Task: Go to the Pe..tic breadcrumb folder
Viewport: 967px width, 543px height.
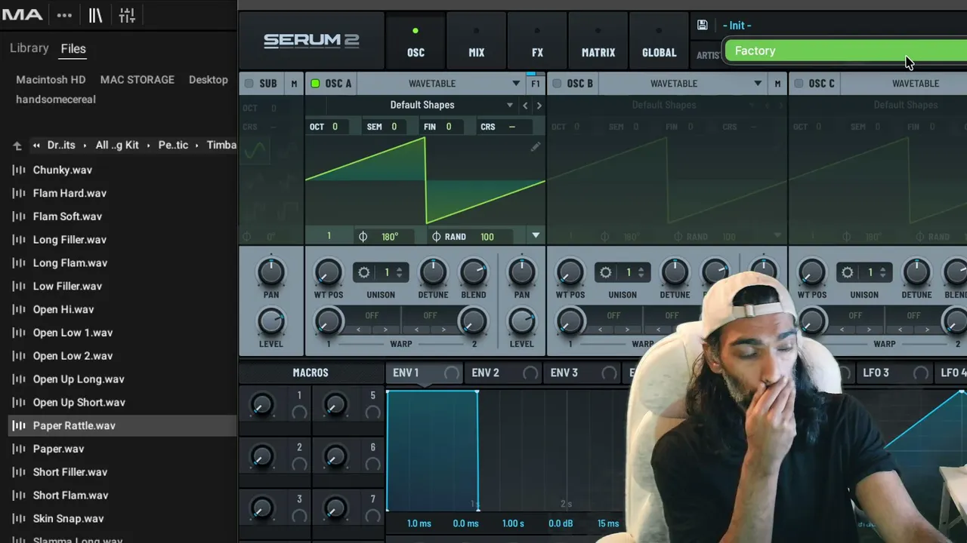Action: tap(173, 146)
